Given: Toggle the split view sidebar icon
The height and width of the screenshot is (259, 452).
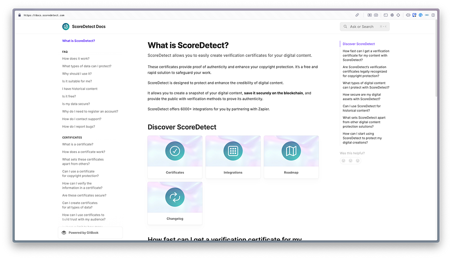Looking at the screenshot, I should (x=433, y=15).
